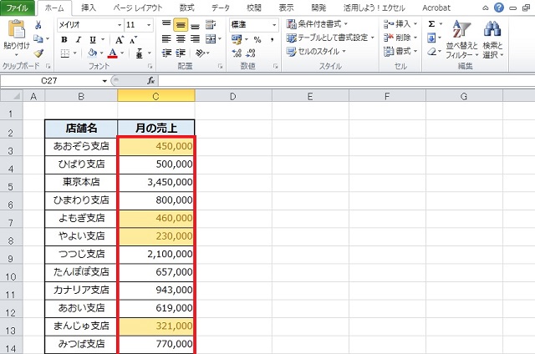Decrease decimal places
This screenshot has width=535, height=354.
[x=251, y=53]
